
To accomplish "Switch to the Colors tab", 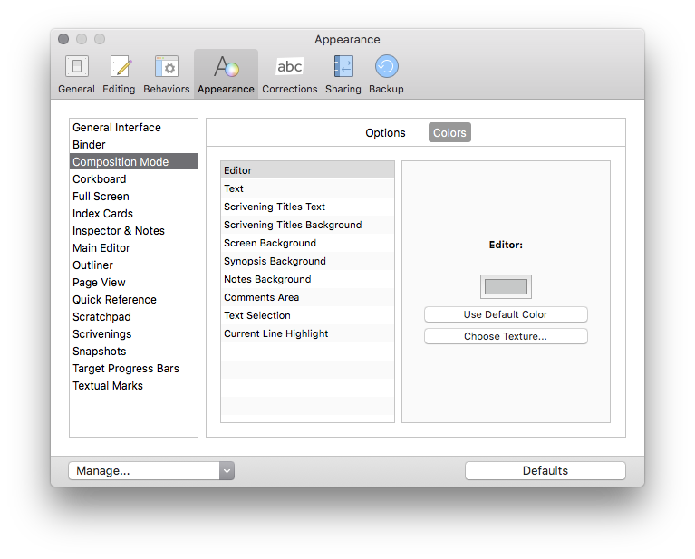I will coord(449,132).
